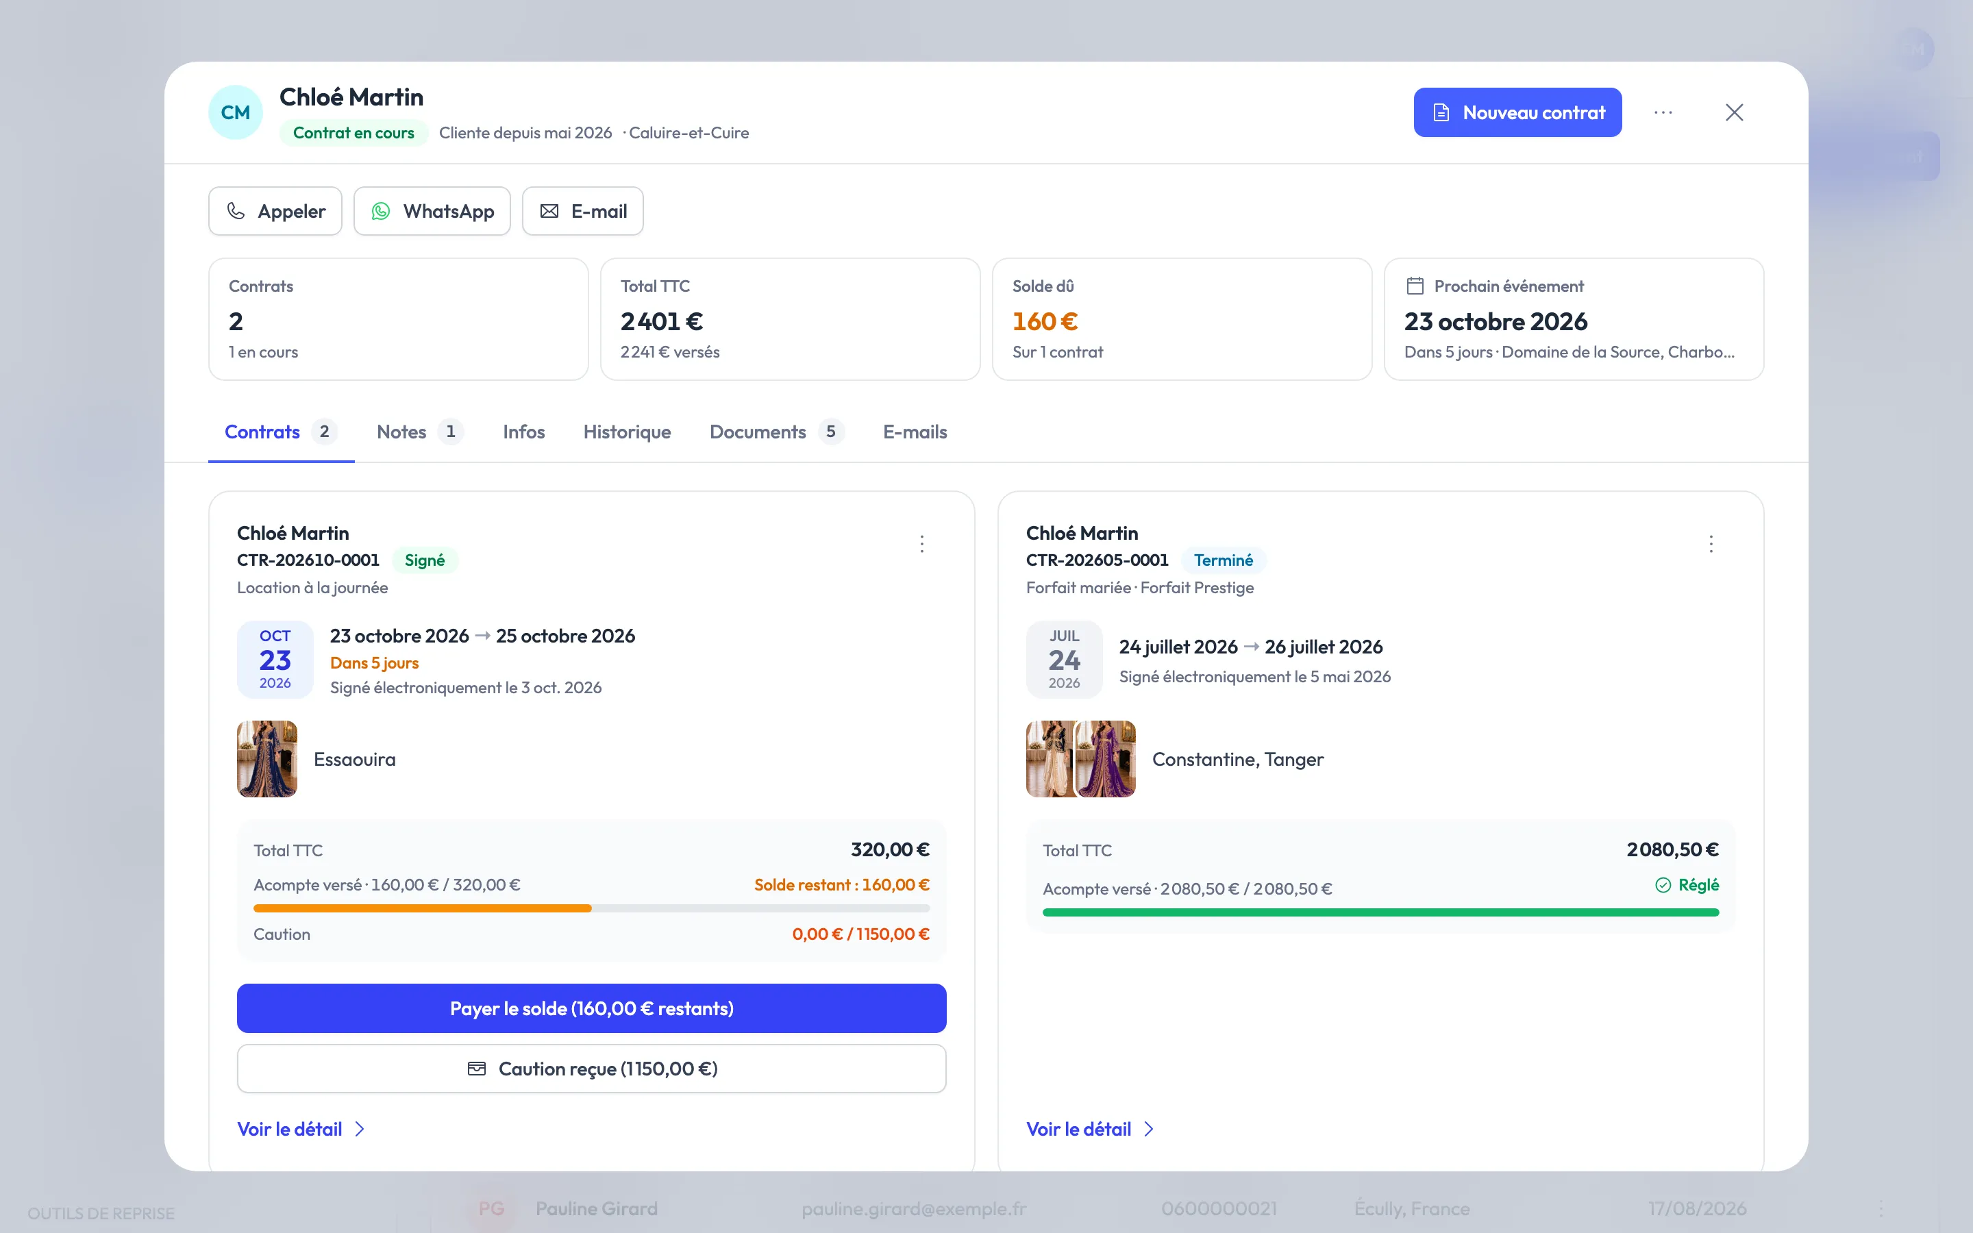The width and height of the screenshot is (1973, 1233).
Task: Click the JUIL 24 2026 date badge
Action: (x=1064, y=660)
